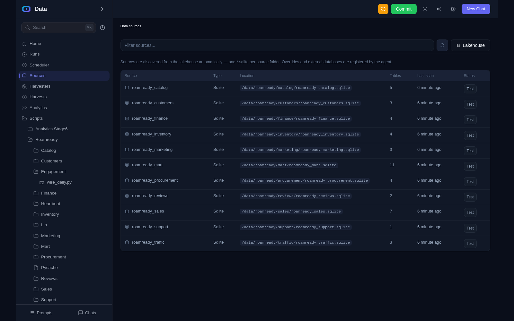
Task: Click the database icon beside roamready_mart
Action: 127,165
